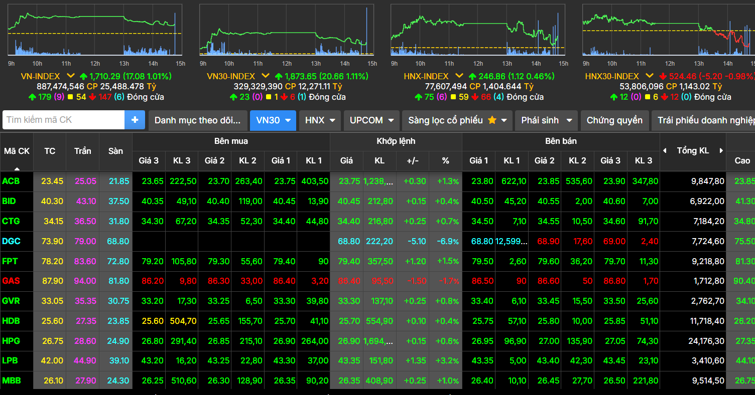
Task: Click the star icon in Sàng lọc cổ phiếu
Action: [492, 120]
